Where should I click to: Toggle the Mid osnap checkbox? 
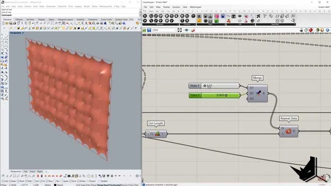(26, 181)
